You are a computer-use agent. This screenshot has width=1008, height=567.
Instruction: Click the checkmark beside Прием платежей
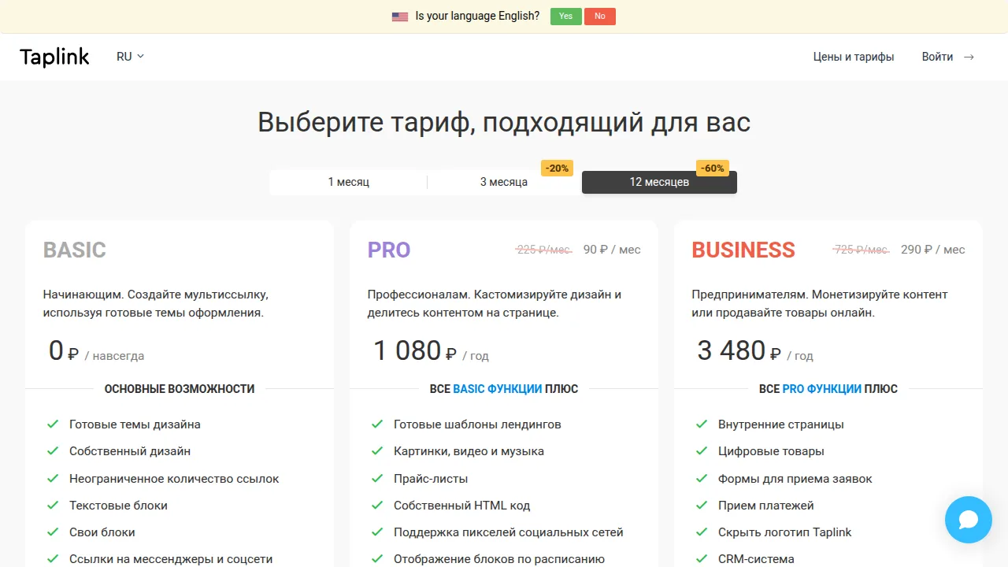(702, 505)
